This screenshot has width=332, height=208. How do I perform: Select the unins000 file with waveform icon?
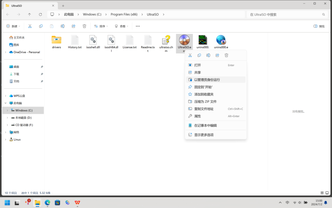pyautogui.click(x=203, y=40)
